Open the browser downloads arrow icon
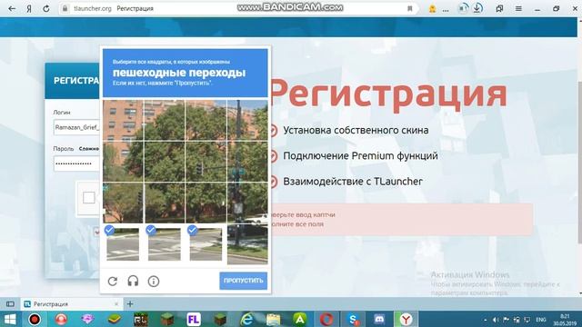Screen dimensions: 582x327 click(477, 8)
